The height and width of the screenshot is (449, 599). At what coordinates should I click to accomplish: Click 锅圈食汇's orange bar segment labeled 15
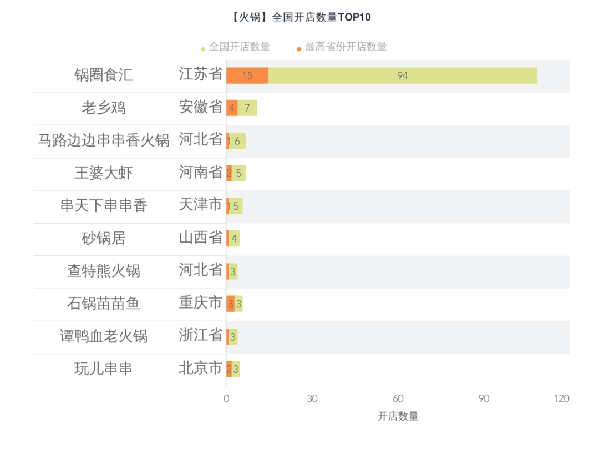click(247, 75)
